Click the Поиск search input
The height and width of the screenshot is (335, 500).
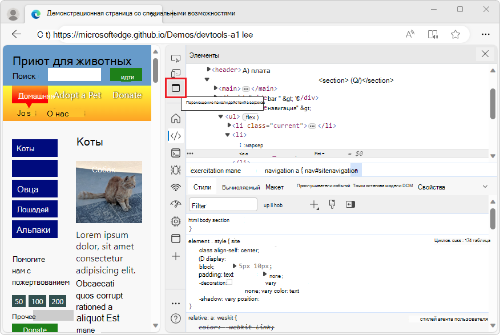[74, 74]
